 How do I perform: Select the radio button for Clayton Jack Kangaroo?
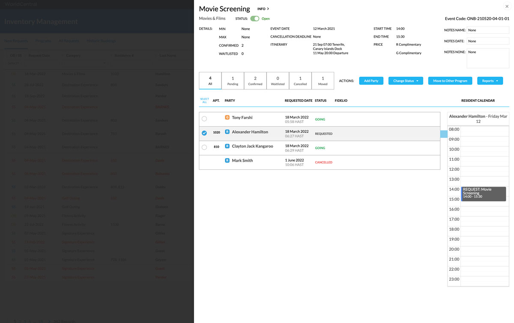coord(204,147)
